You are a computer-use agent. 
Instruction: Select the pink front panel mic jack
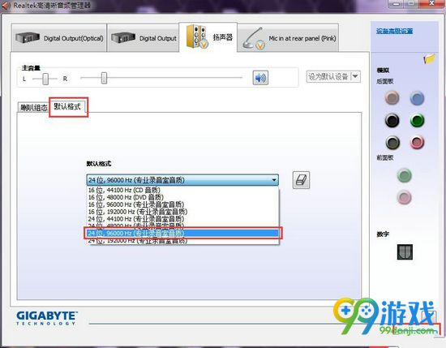coord(404,197)
